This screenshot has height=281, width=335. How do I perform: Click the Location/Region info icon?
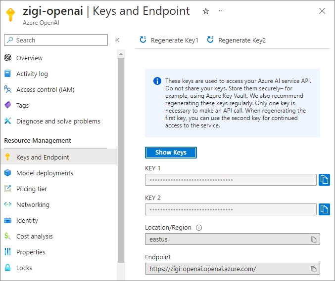[x=199, y=228]
